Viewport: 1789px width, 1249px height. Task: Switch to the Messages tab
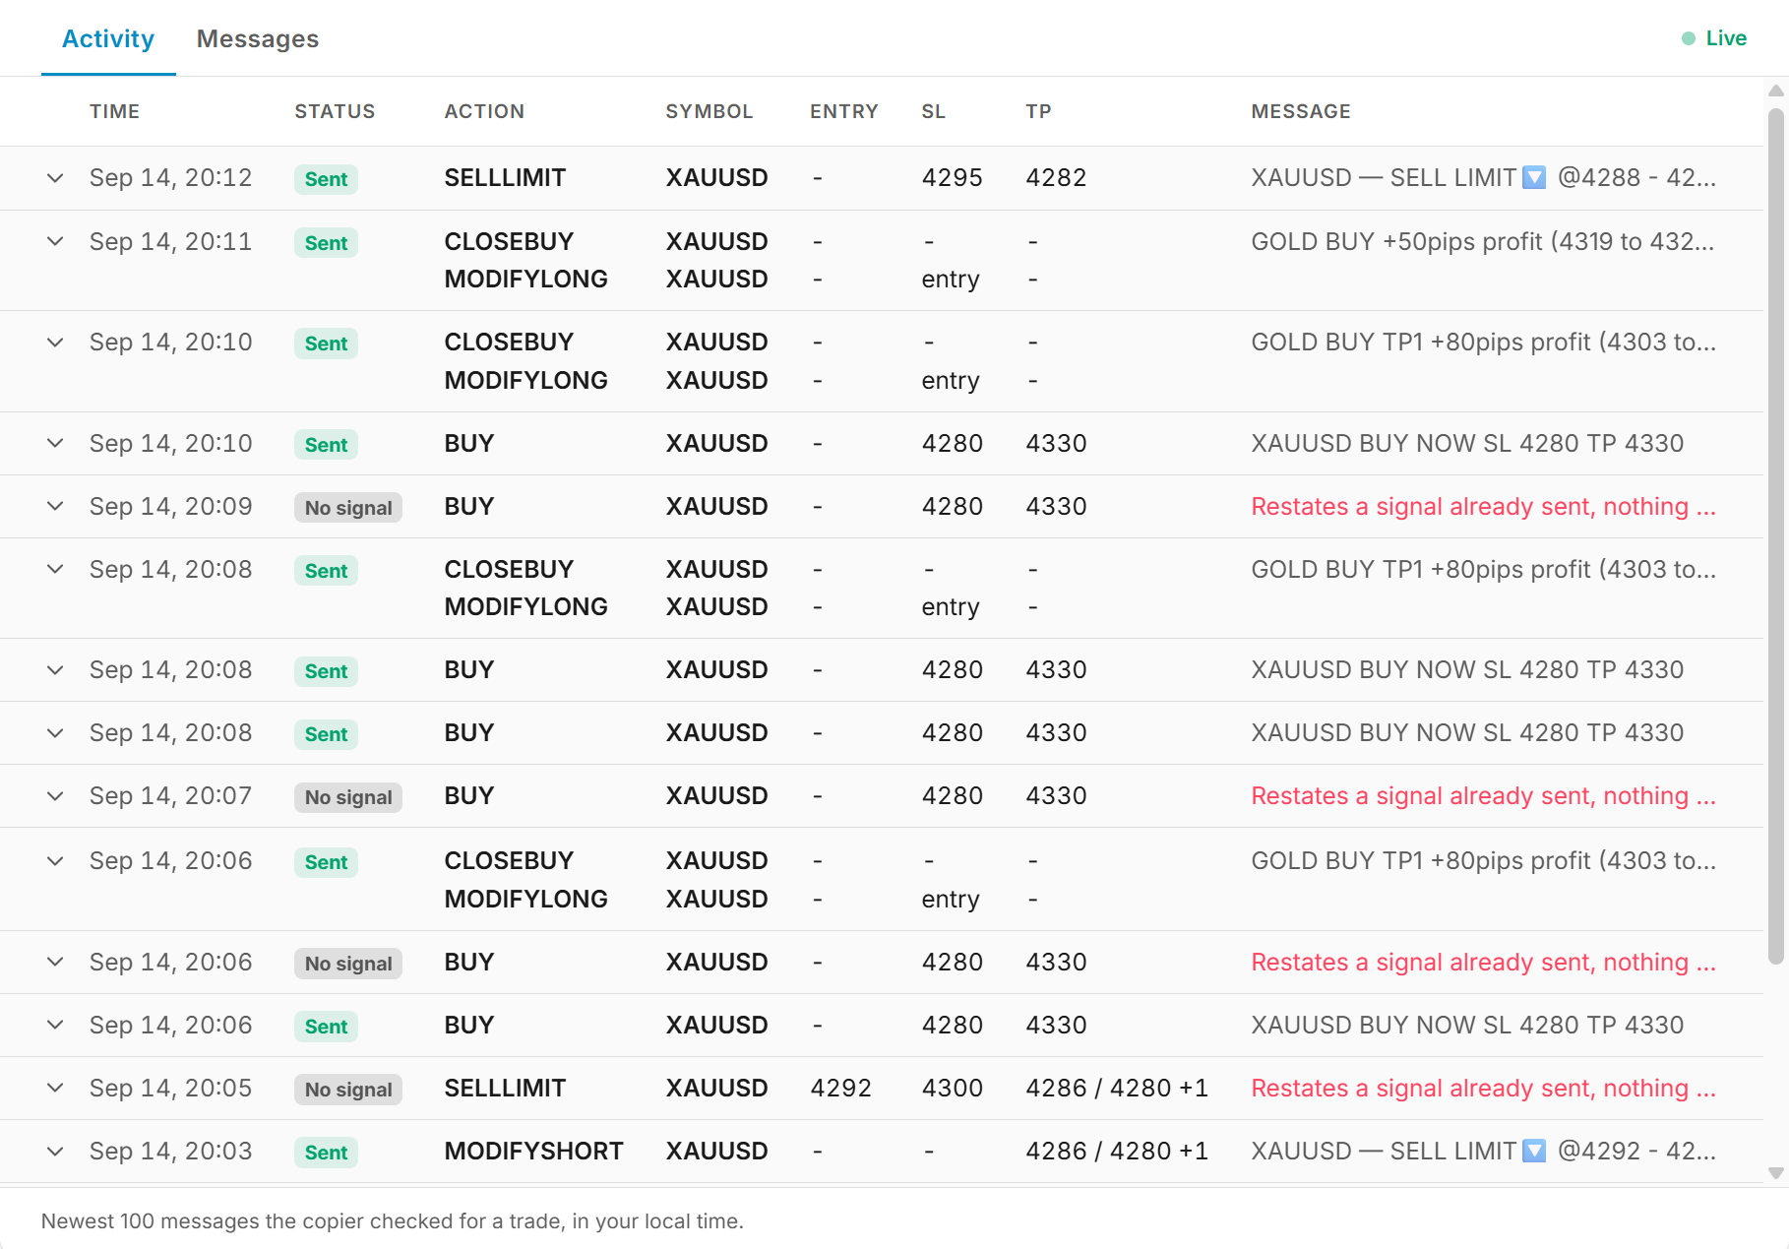258,38
